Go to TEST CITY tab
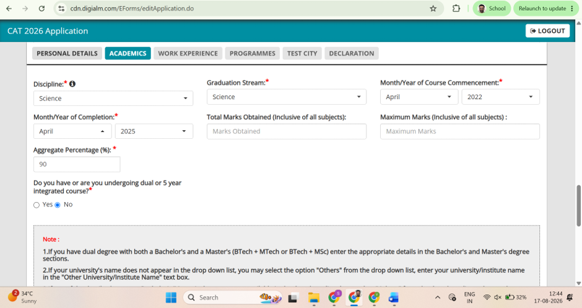Image resolution: width=582 pixels, height=308 pixels. (x=302, y=53)
